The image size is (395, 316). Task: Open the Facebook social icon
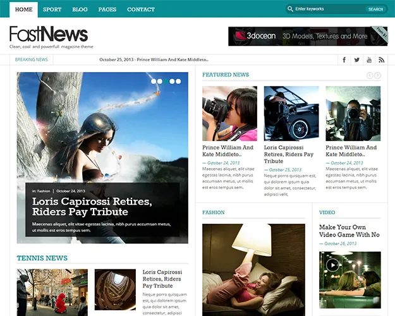coord(344,59)
